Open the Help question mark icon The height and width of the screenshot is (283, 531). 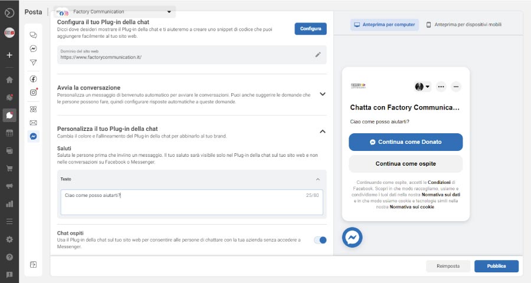[9, 257]
